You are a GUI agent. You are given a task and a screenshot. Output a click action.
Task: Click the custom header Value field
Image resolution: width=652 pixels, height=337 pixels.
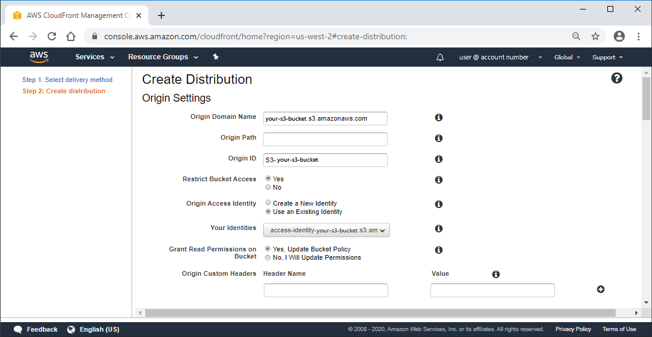click(492, 291)
